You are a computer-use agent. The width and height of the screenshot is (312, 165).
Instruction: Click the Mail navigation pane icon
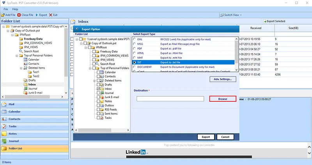[x=4, y=104]
